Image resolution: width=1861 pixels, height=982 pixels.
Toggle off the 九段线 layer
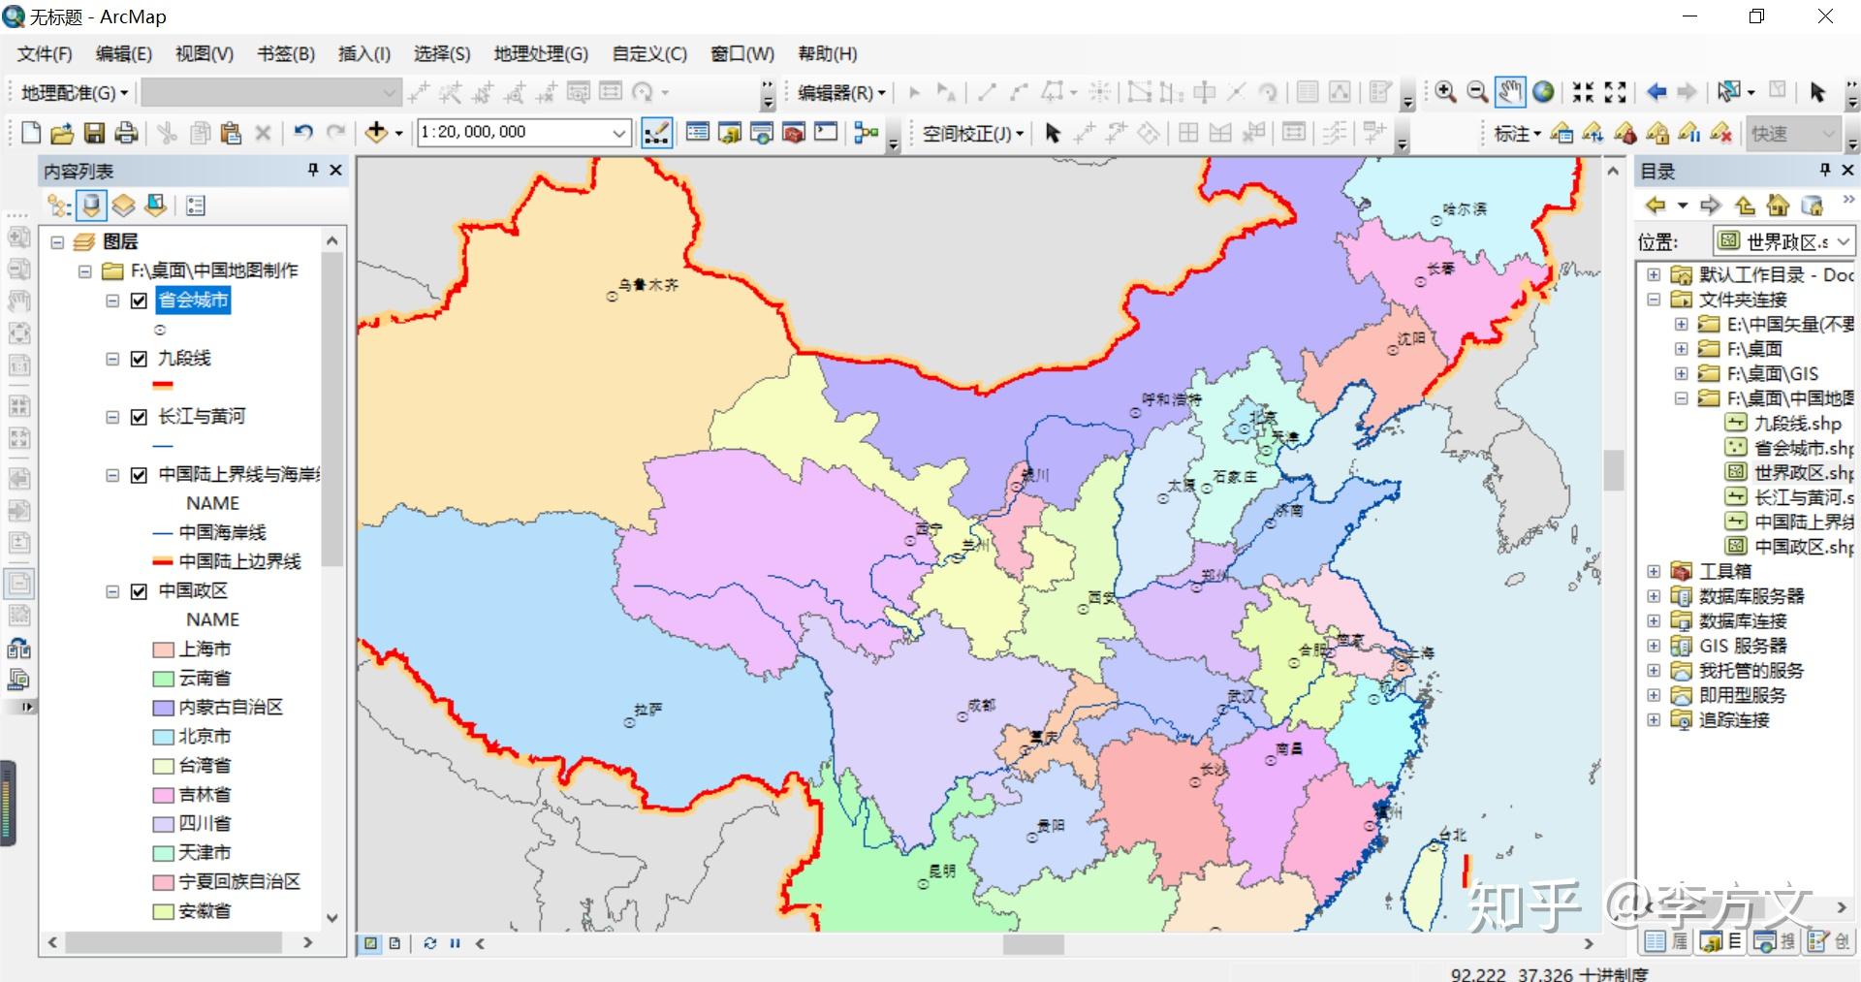139,359
